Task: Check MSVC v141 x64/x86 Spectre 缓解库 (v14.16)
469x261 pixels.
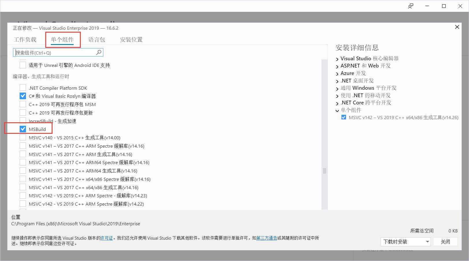Action: pyautogui.click(x=23, y=179)
